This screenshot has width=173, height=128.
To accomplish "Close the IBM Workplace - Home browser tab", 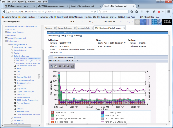I will (x=34, y=6).
